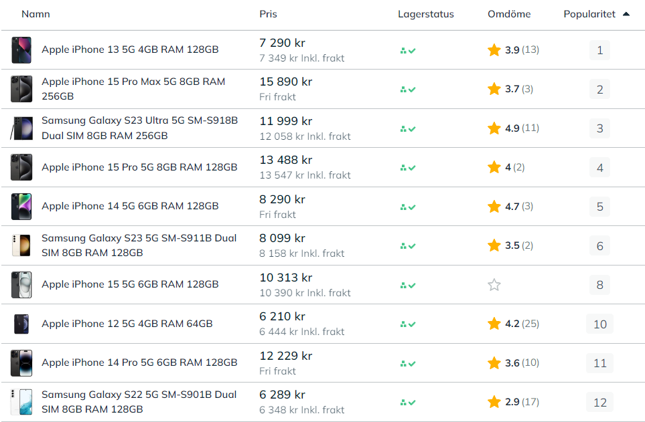Click price 8 290 kr
The width and height of the screenshot is (645, 422).
(282, 199)
